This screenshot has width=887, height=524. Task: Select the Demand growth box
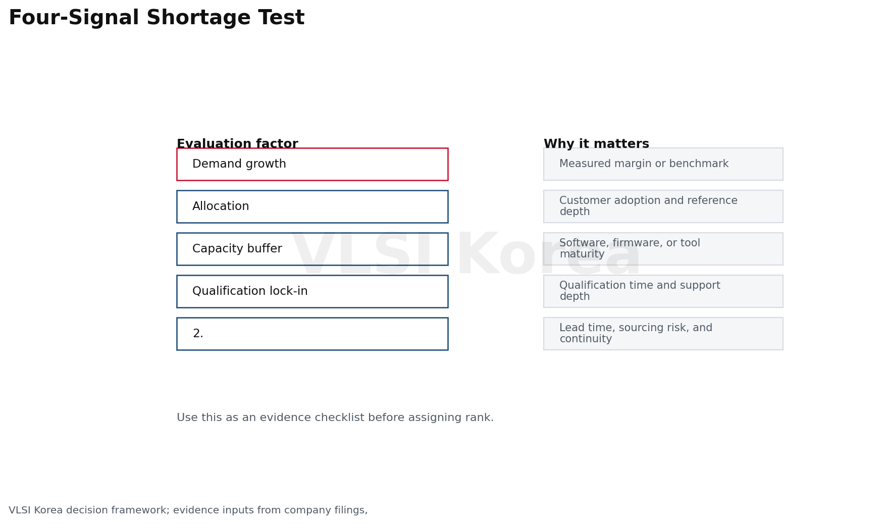point(312,164)
